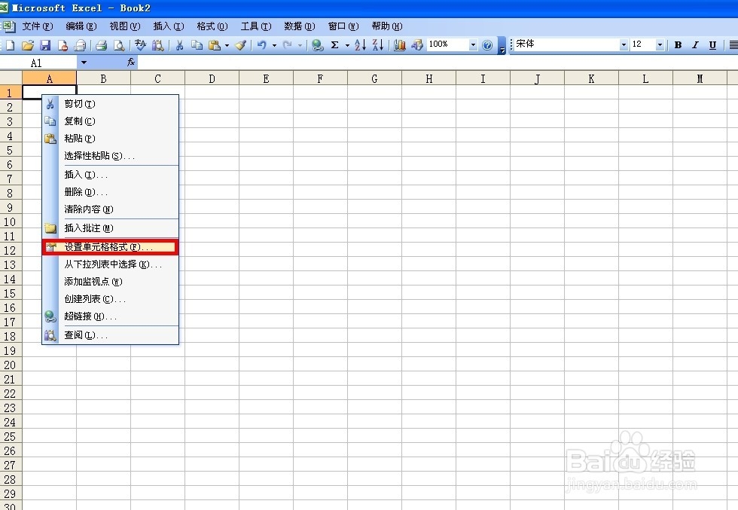Click the Permission document icon
738x510 pixels.
tap(63, 45)
